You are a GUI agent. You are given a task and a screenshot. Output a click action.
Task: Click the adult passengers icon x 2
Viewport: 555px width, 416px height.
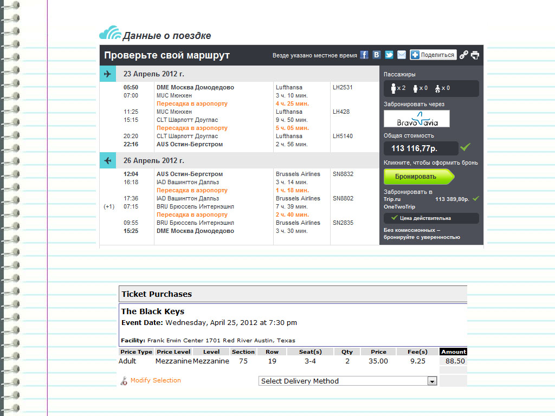(398, 88)
